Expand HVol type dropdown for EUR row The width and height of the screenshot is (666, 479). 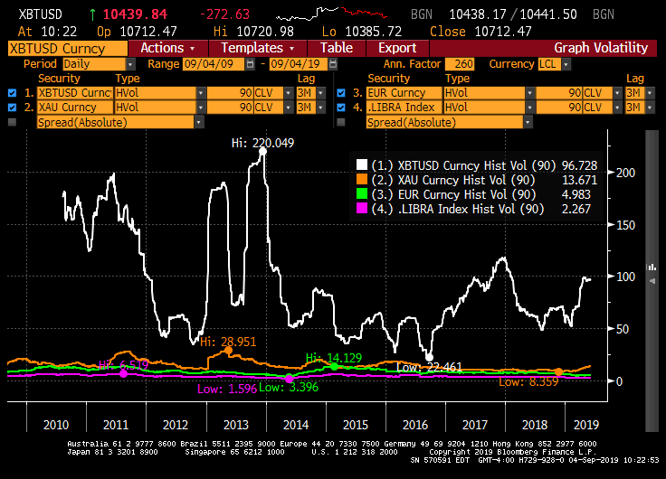point(530,93)
